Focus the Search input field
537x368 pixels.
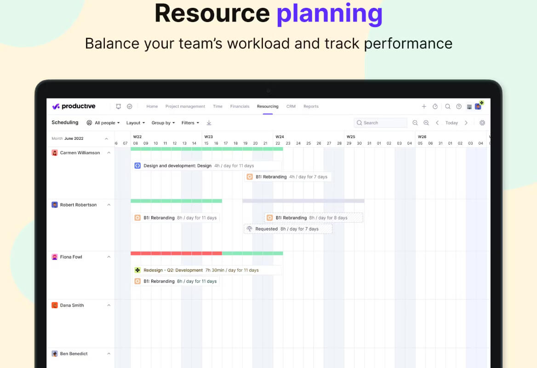381,123
